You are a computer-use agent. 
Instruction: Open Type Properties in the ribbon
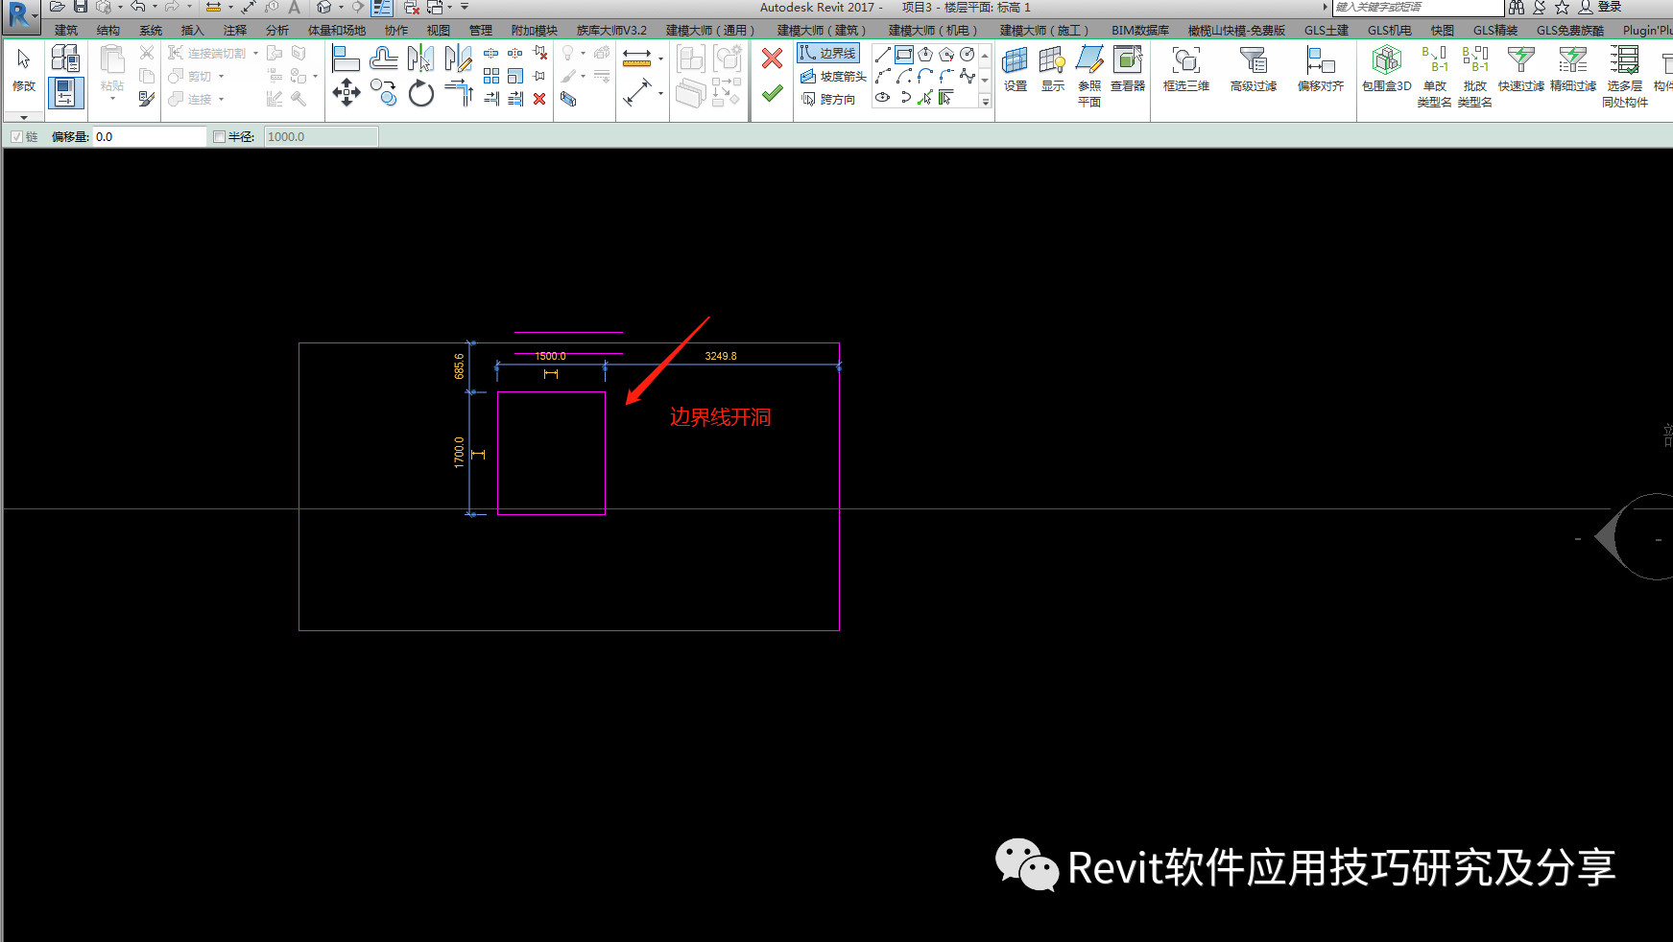pyautogui.click(x=65, y=59)
